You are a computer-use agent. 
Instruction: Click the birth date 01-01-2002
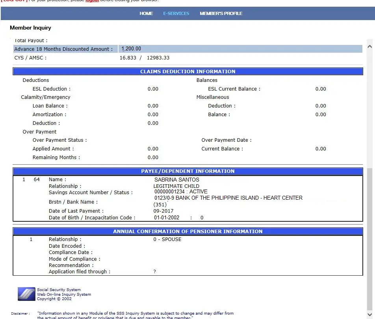tap(167, 218)
